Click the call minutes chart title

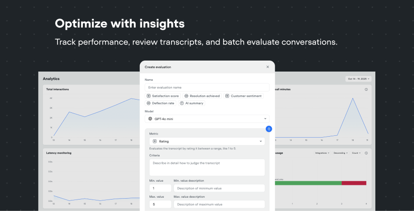282,89
